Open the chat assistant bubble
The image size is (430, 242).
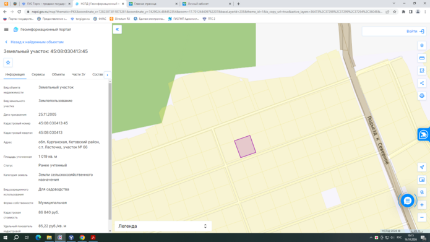(x=408, y=201)
